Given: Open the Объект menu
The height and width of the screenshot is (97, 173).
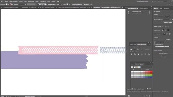Looking at the screenshot, I should (x=21, y=1).
